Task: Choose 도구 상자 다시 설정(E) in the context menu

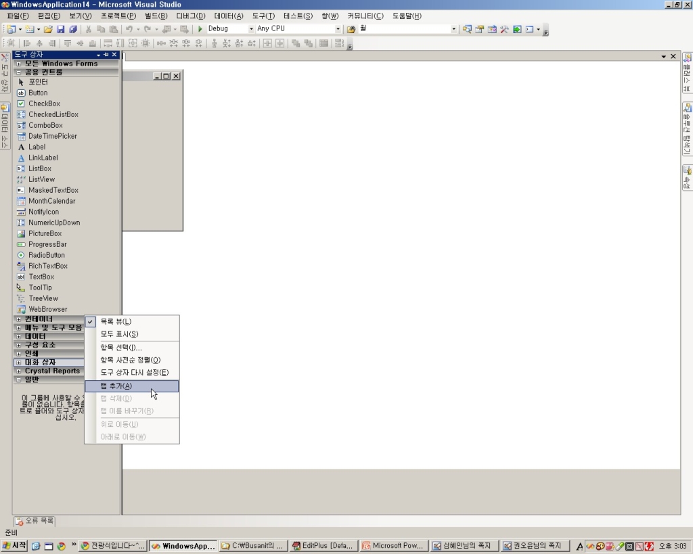Action: (132, 373)
